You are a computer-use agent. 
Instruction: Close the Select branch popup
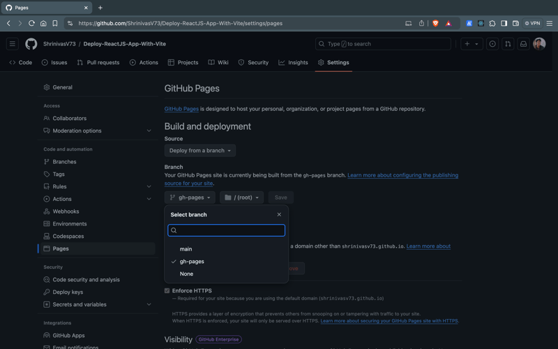click(279, 214)
